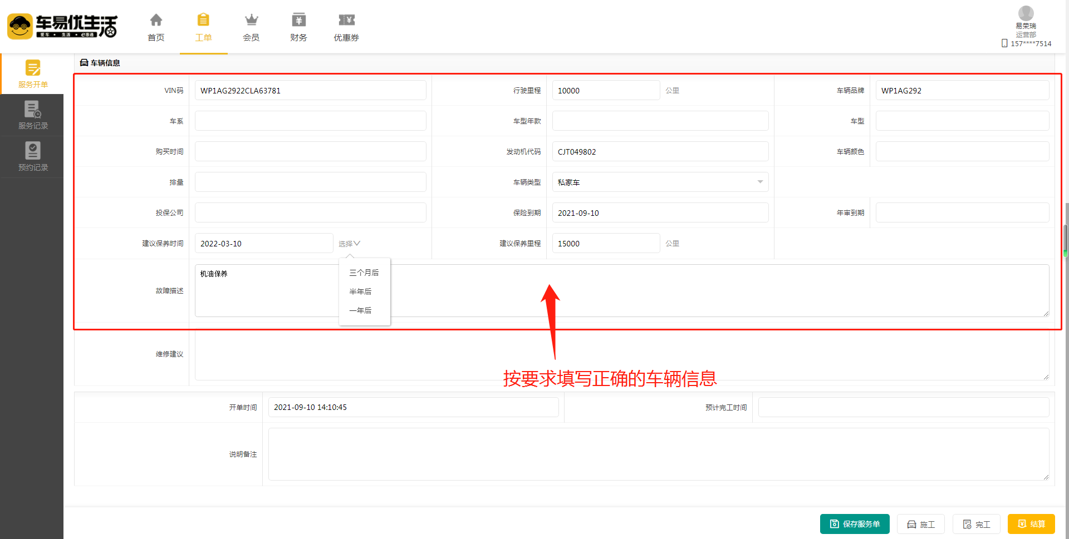Open the 建议保养时间 date field
The width and height of the screenshot is (1069, 539).
click(264, 243)
